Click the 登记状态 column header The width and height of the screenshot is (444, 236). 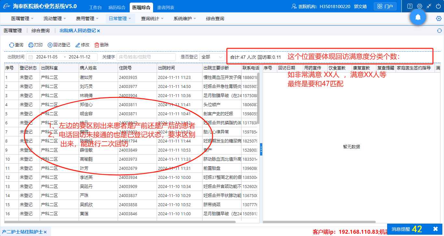29,68
